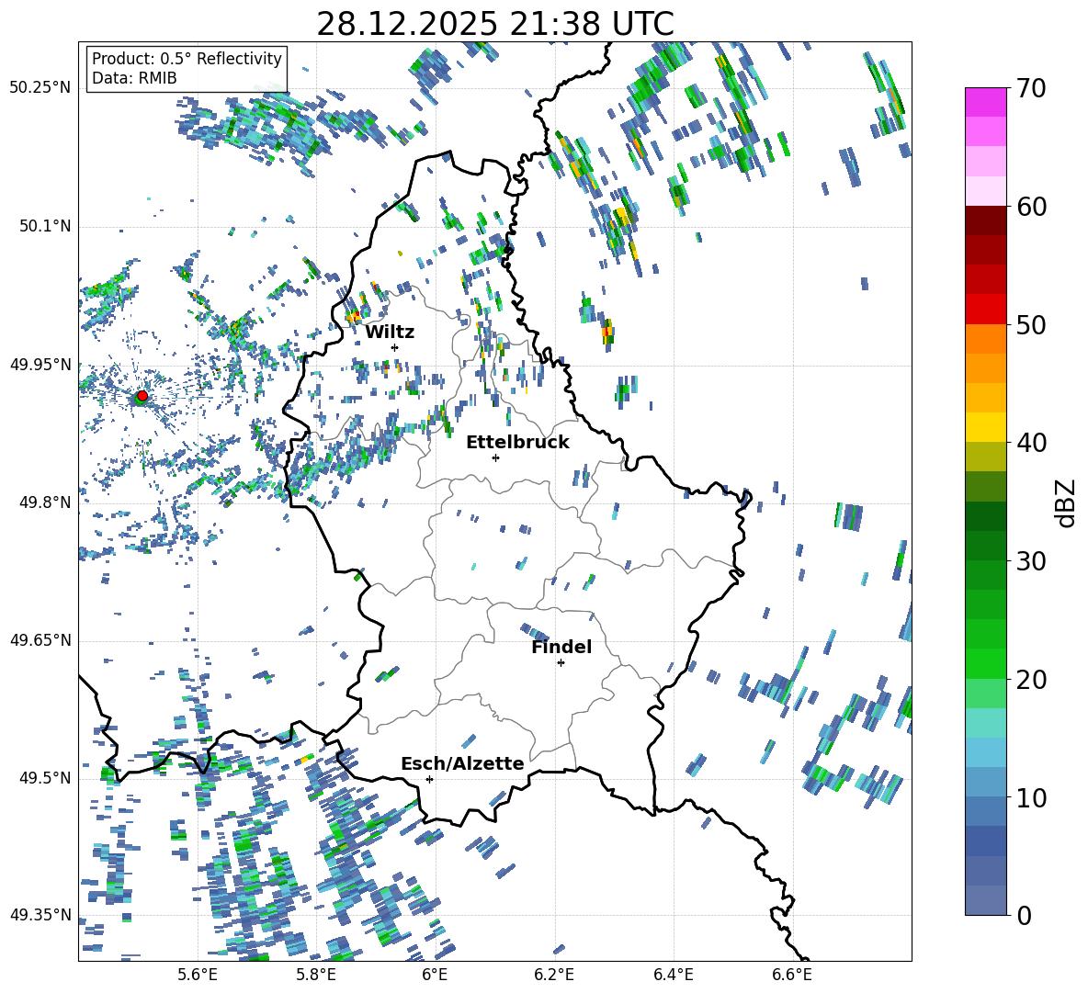Pick the dark maroon colorbar segment below 60
The image size is (1088, 993).
coord(985,220)
